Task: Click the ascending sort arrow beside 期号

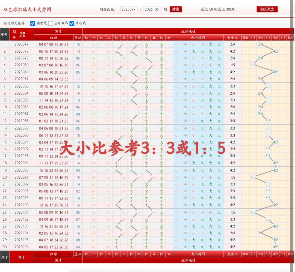Action: [21, 36]
